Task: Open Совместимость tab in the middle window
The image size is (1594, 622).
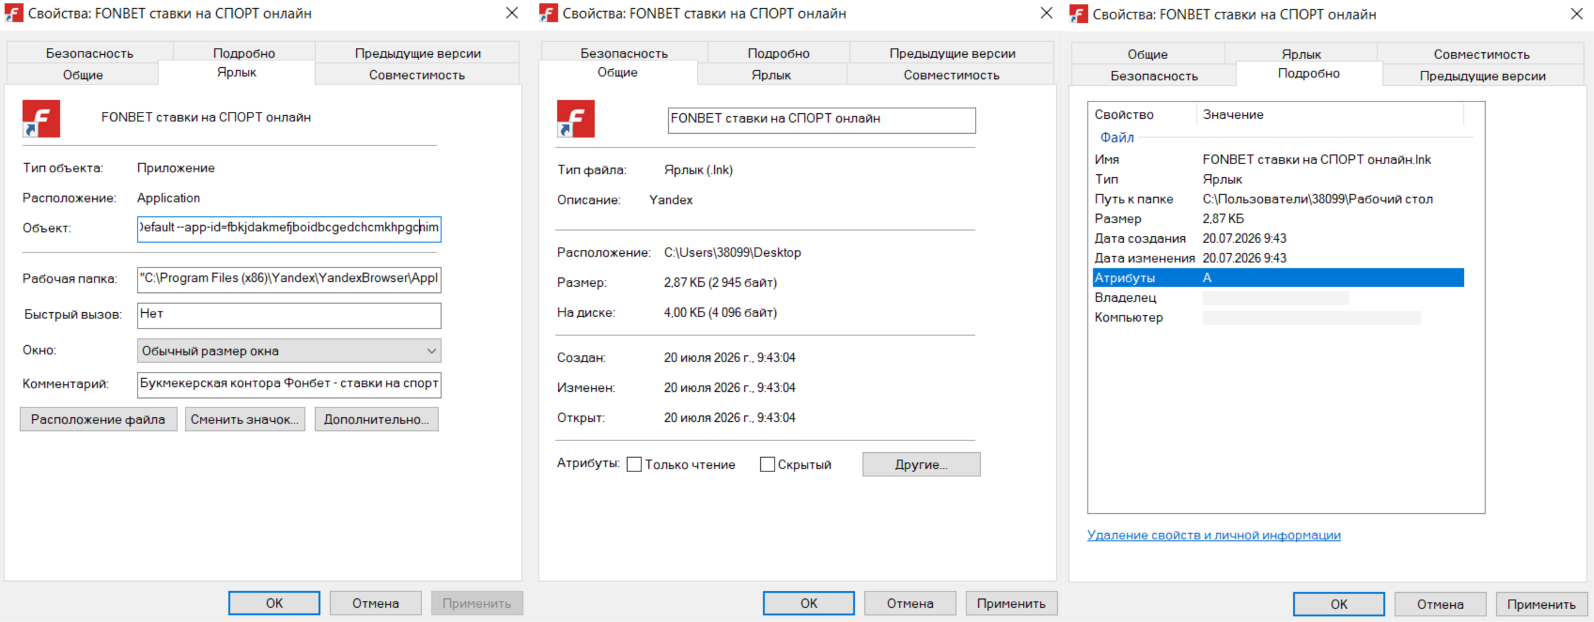Action: pyautogui.click(x=951, y=75)
